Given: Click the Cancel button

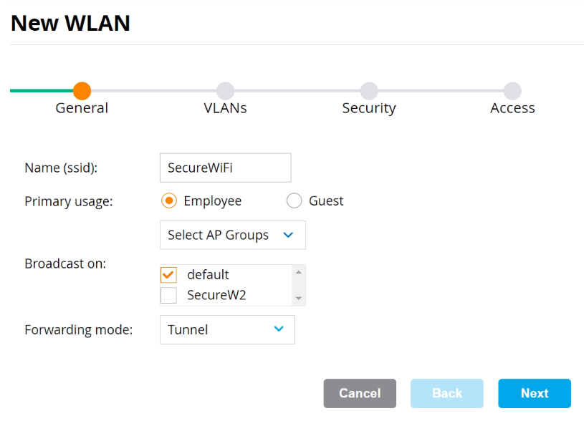Looking at the screenshot, I should 360,393.
